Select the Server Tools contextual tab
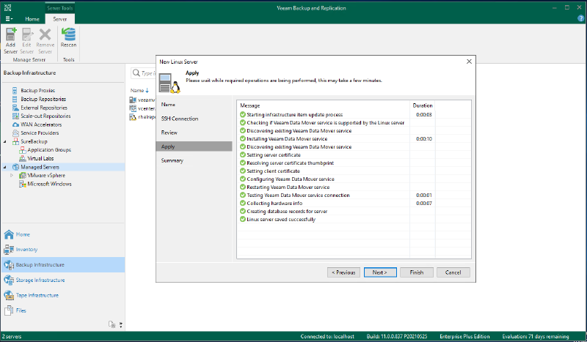This screenshot has width=587, height=342. click(x=60, y=8)
